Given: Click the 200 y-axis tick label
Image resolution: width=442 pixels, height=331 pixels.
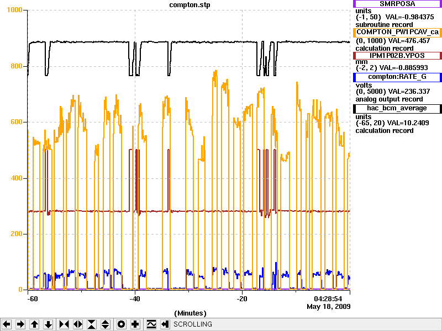Looking at the screenshot, I should click(17, 234).
